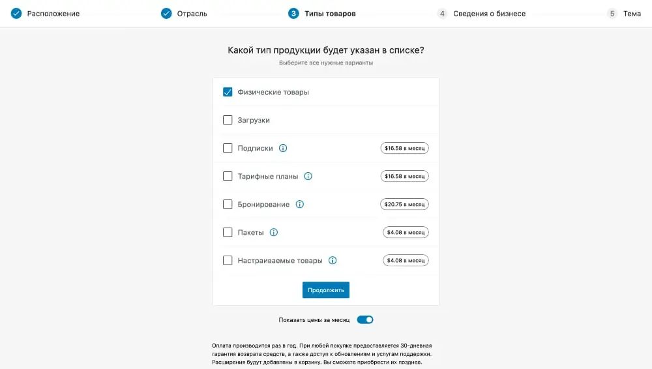This screenshot has height=369, width=652.
Task: Uncheck the Физические товары checkbox
Action: [228, 92]
